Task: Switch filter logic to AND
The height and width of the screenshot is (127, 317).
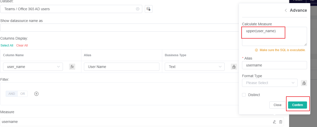Action: [12, 94]
